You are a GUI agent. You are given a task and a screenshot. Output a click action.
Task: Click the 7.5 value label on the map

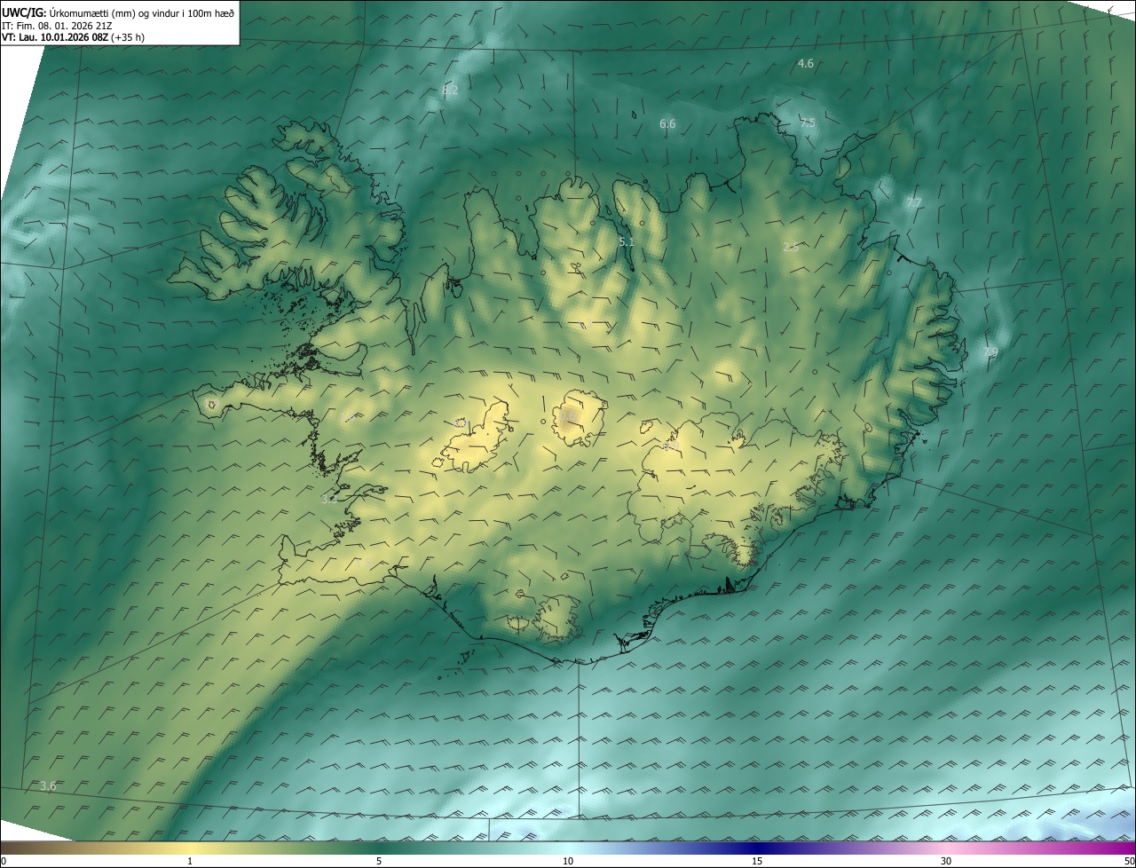808,122
